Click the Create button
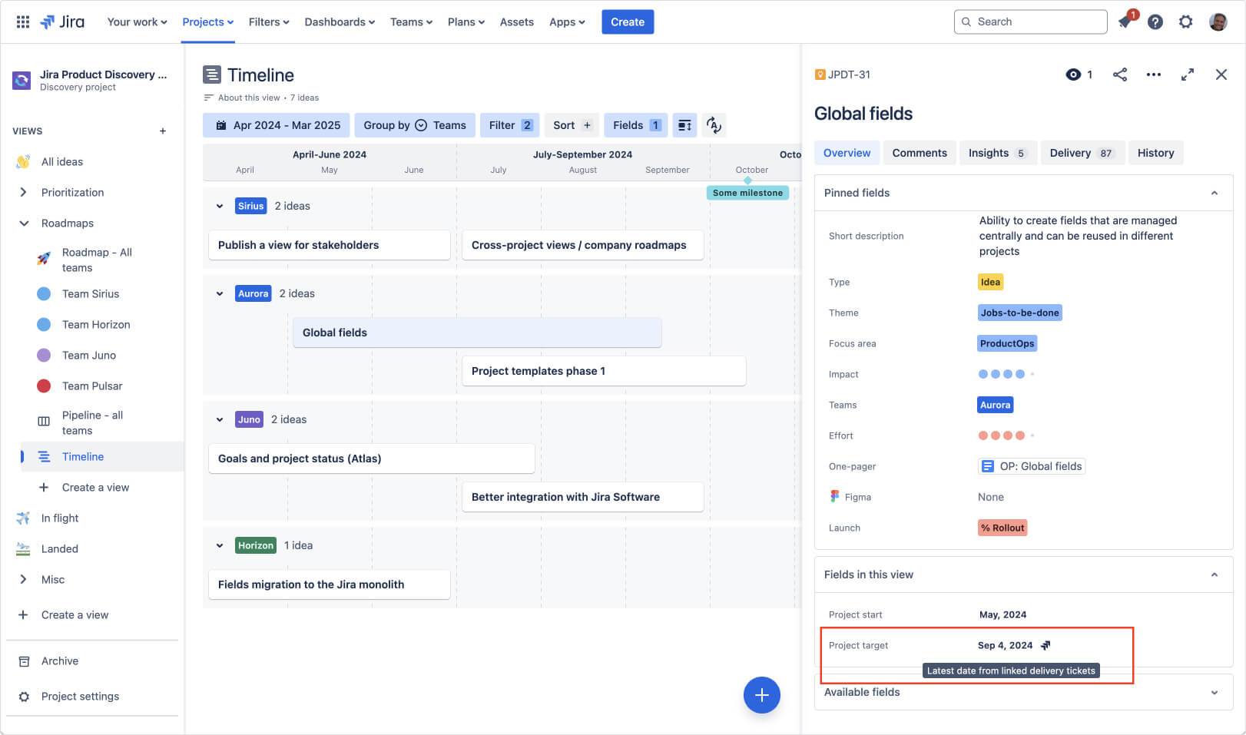 tap(628, 22)
